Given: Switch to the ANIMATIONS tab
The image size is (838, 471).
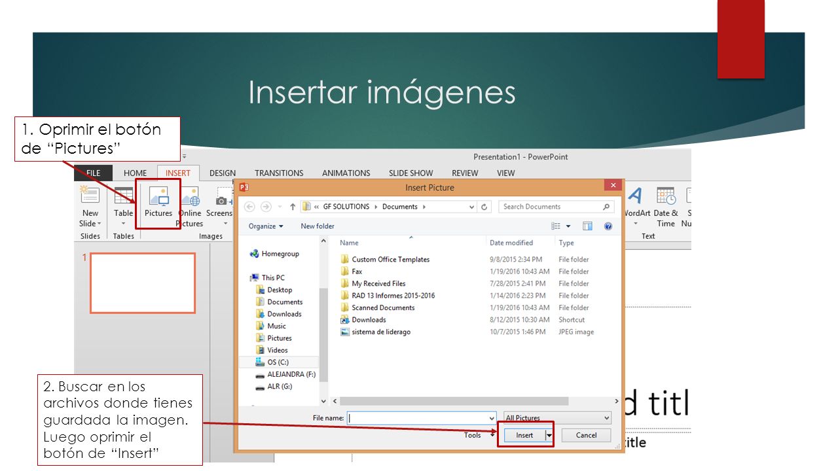Looking at the screenshot, I should [346, 173].
